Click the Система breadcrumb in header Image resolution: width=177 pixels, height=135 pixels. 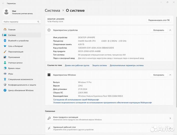click(52, 10)
